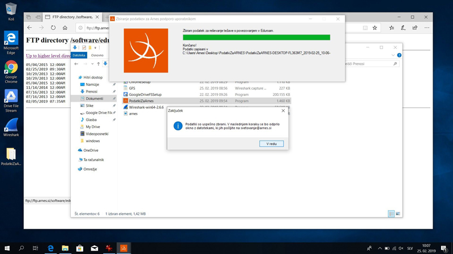Select the GFS file row
Viewport: 453px width, 254px height.
point(207,88)
